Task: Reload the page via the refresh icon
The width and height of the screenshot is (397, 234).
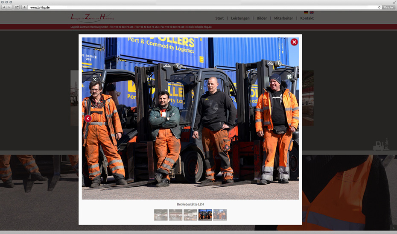Action: coord(379,7)
